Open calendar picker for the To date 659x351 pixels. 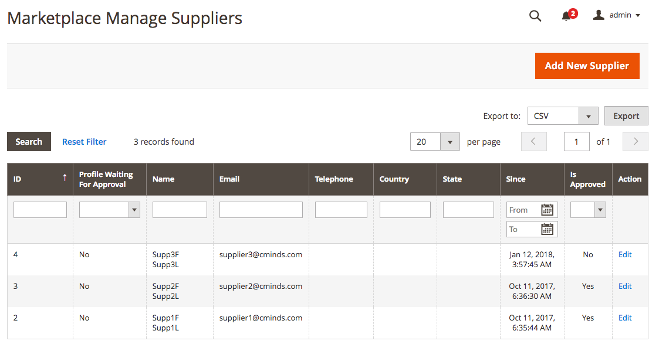[x=547, y=229]
